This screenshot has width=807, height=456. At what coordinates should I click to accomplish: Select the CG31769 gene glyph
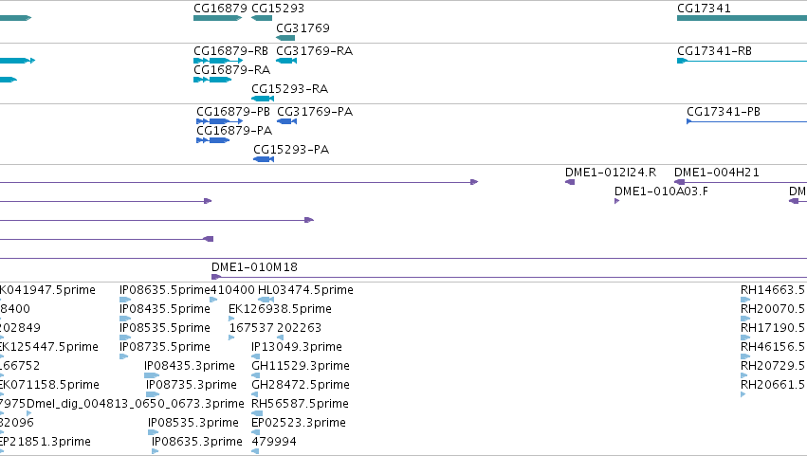point(285,38)
